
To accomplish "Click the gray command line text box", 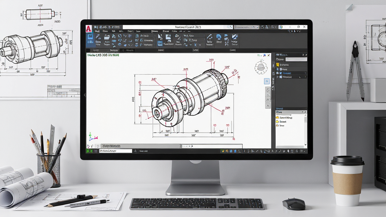I will [x=141, y=146].
